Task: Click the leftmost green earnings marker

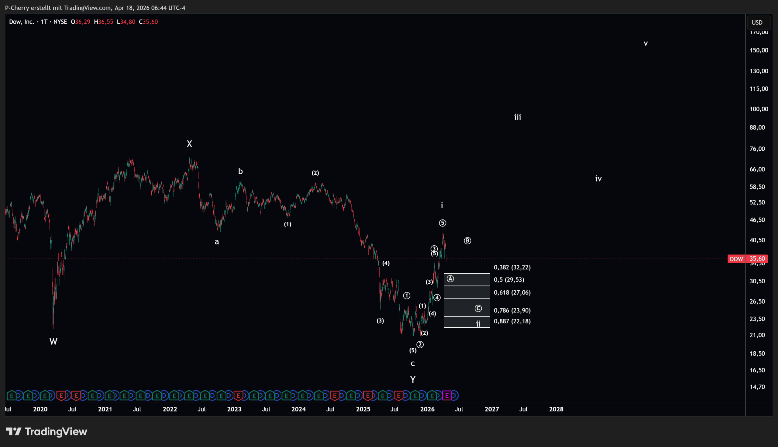Action: pyautogui.click(x=12, y=395)
